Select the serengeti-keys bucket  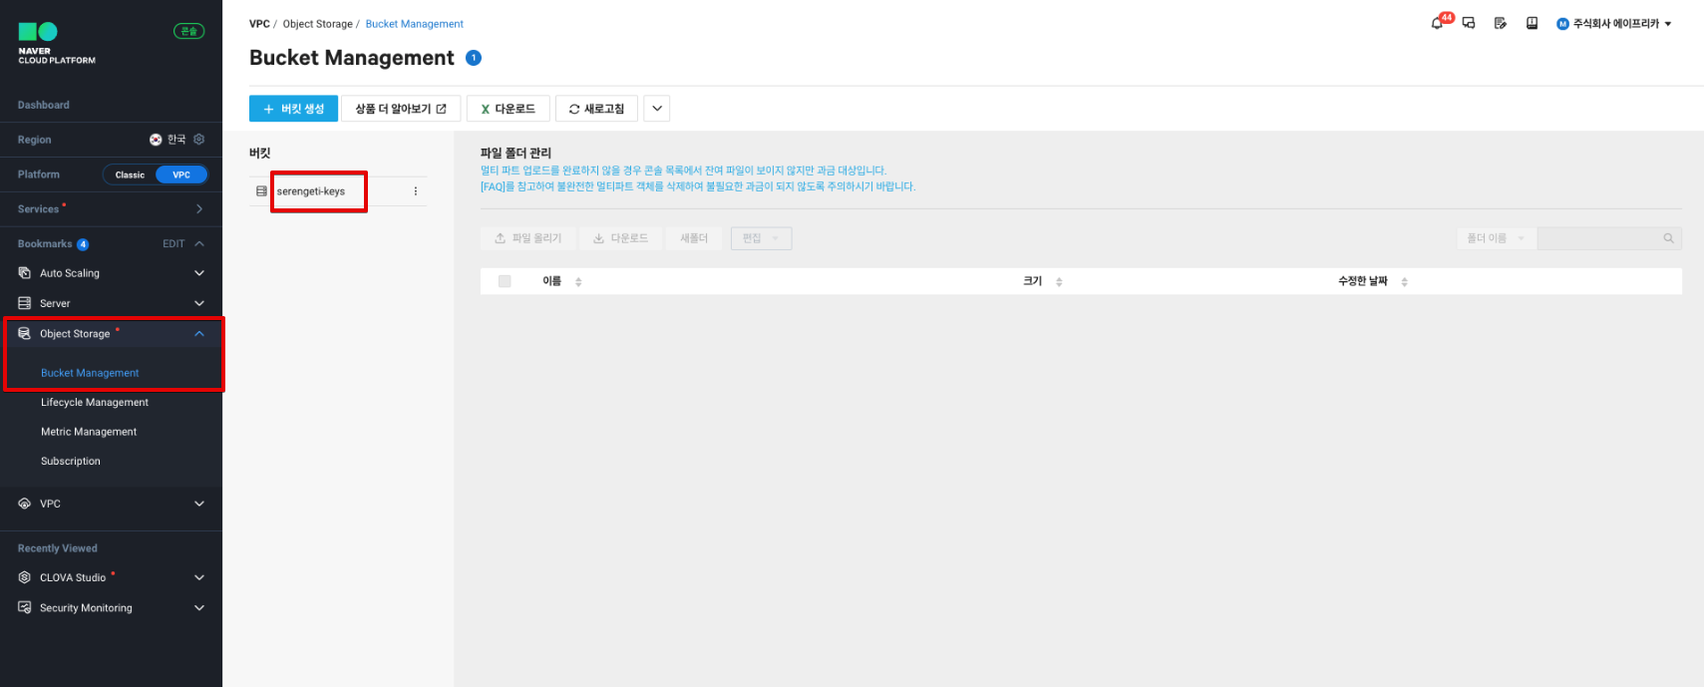pyautogui.click(x=311, y=191)
